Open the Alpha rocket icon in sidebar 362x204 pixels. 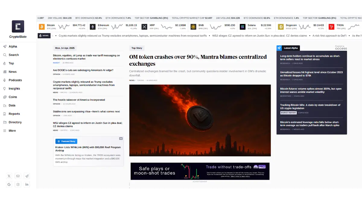(5, 47)
